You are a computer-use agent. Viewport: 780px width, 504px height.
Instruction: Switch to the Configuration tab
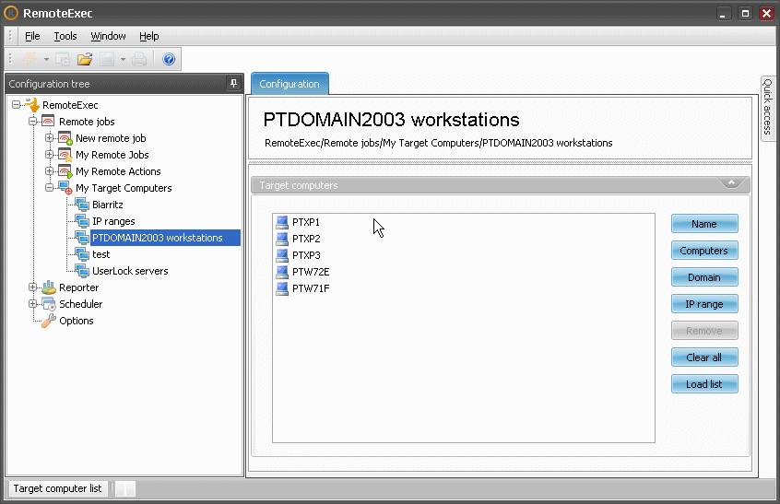[290, 84]
